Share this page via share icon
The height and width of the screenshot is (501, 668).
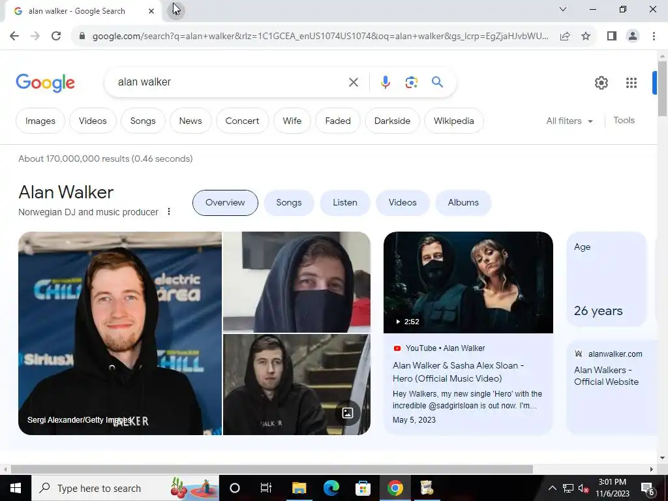coord(565,37)
